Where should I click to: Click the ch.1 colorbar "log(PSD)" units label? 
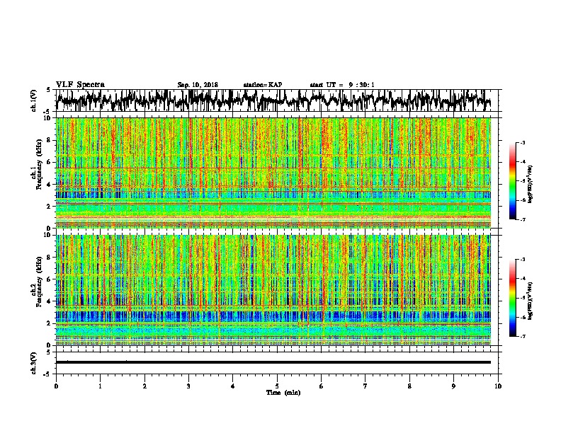coord(531,185)
